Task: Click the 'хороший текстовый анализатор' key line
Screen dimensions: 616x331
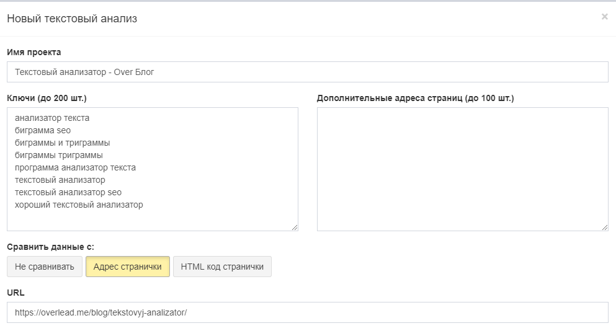Action: coord(79,205)
